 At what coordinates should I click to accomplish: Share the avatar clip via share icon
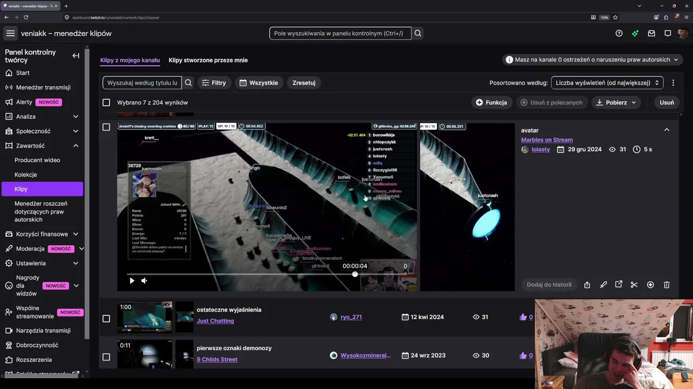click(x=587, y=285)
